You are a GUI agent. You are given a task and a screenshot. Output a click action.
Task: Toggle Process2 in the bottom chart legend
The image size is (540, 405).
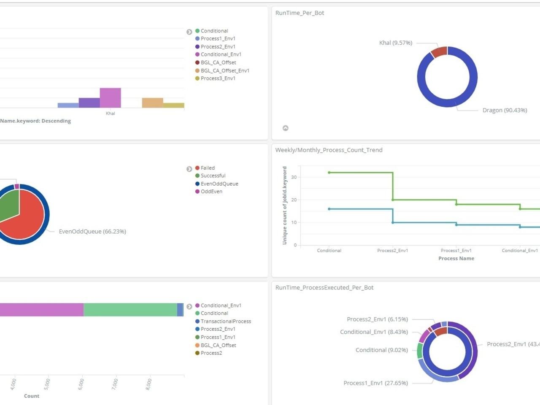(212, 353)
